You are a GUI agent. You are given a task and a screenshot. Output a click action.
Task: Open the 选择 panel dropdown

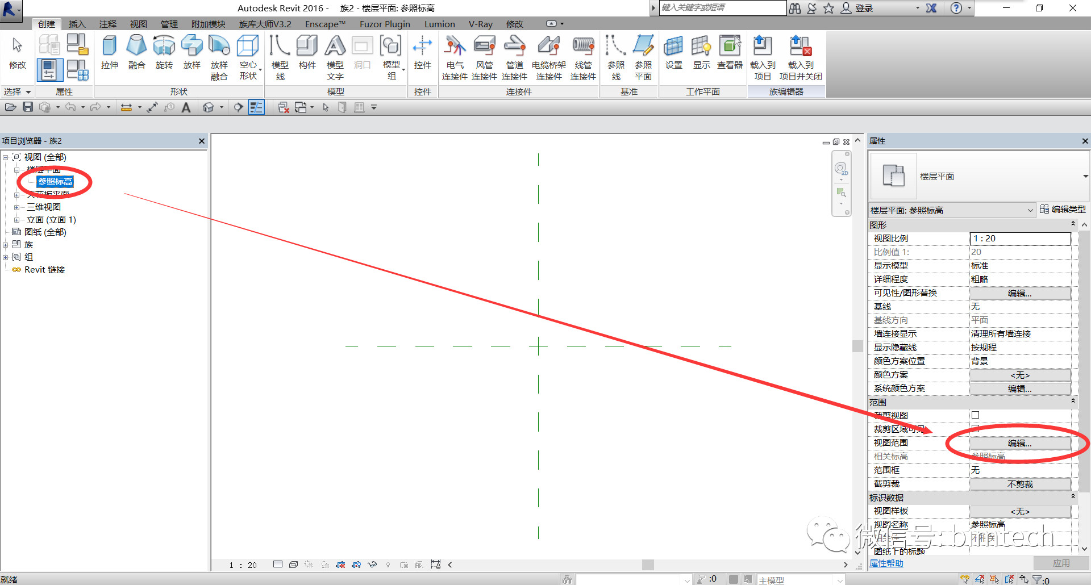point(17,91)
